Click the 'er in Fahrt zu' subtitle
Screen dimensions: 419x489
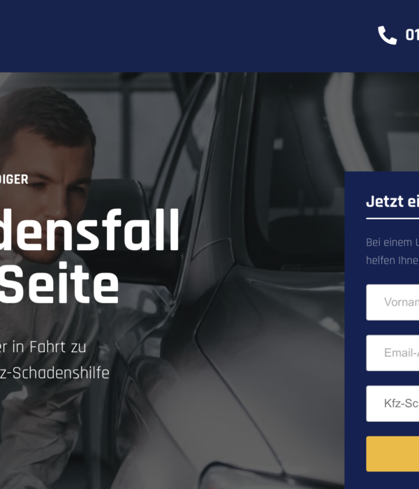click(x=43, y=347)
